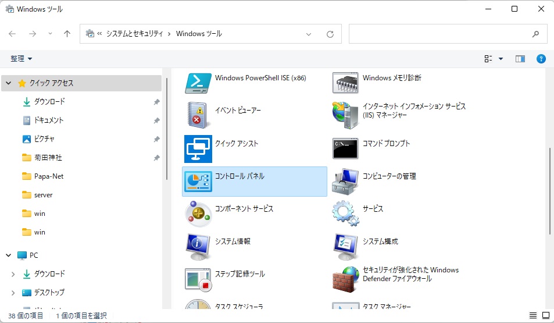Screen dimensions: 554x323
Task: Go back with the left arrow
Action: click(x=12, y=34)
